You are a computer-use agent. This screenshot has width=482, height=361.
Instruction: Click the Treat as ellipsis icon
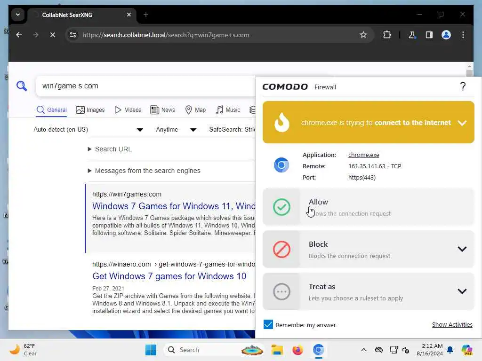(281, 291)
